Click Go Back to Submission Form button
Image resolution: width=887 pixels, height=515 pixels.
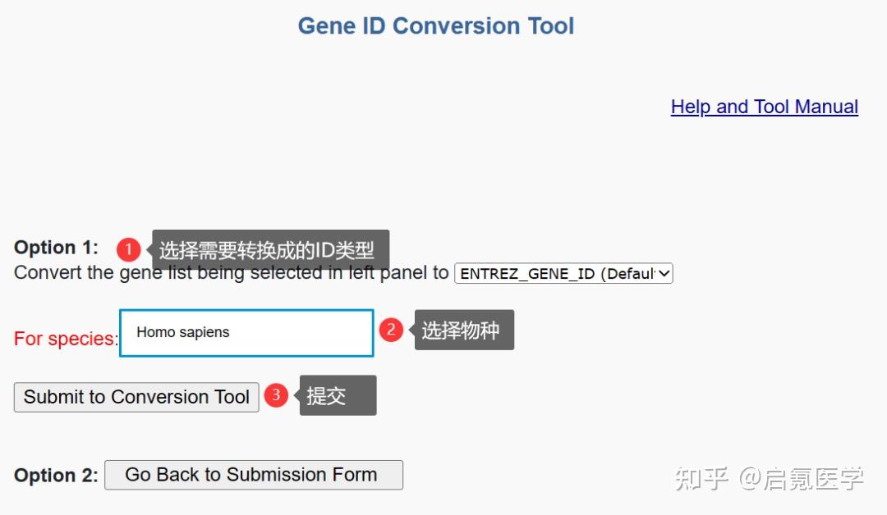coord(253,475)
